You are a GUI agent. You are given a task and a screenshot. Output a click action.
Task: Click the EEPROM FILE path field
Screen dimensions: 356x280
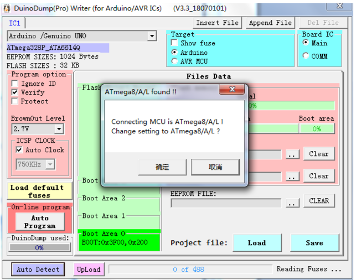[x=226, y=203]
